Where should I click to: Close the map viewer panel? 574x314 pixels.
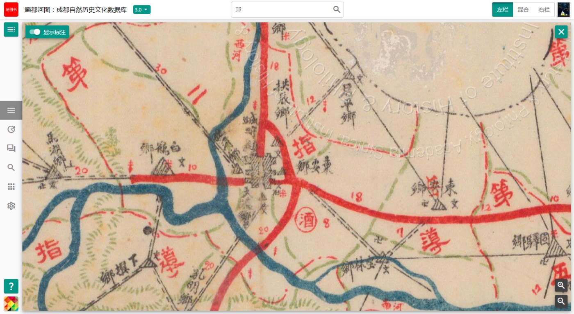coord(561,32)
